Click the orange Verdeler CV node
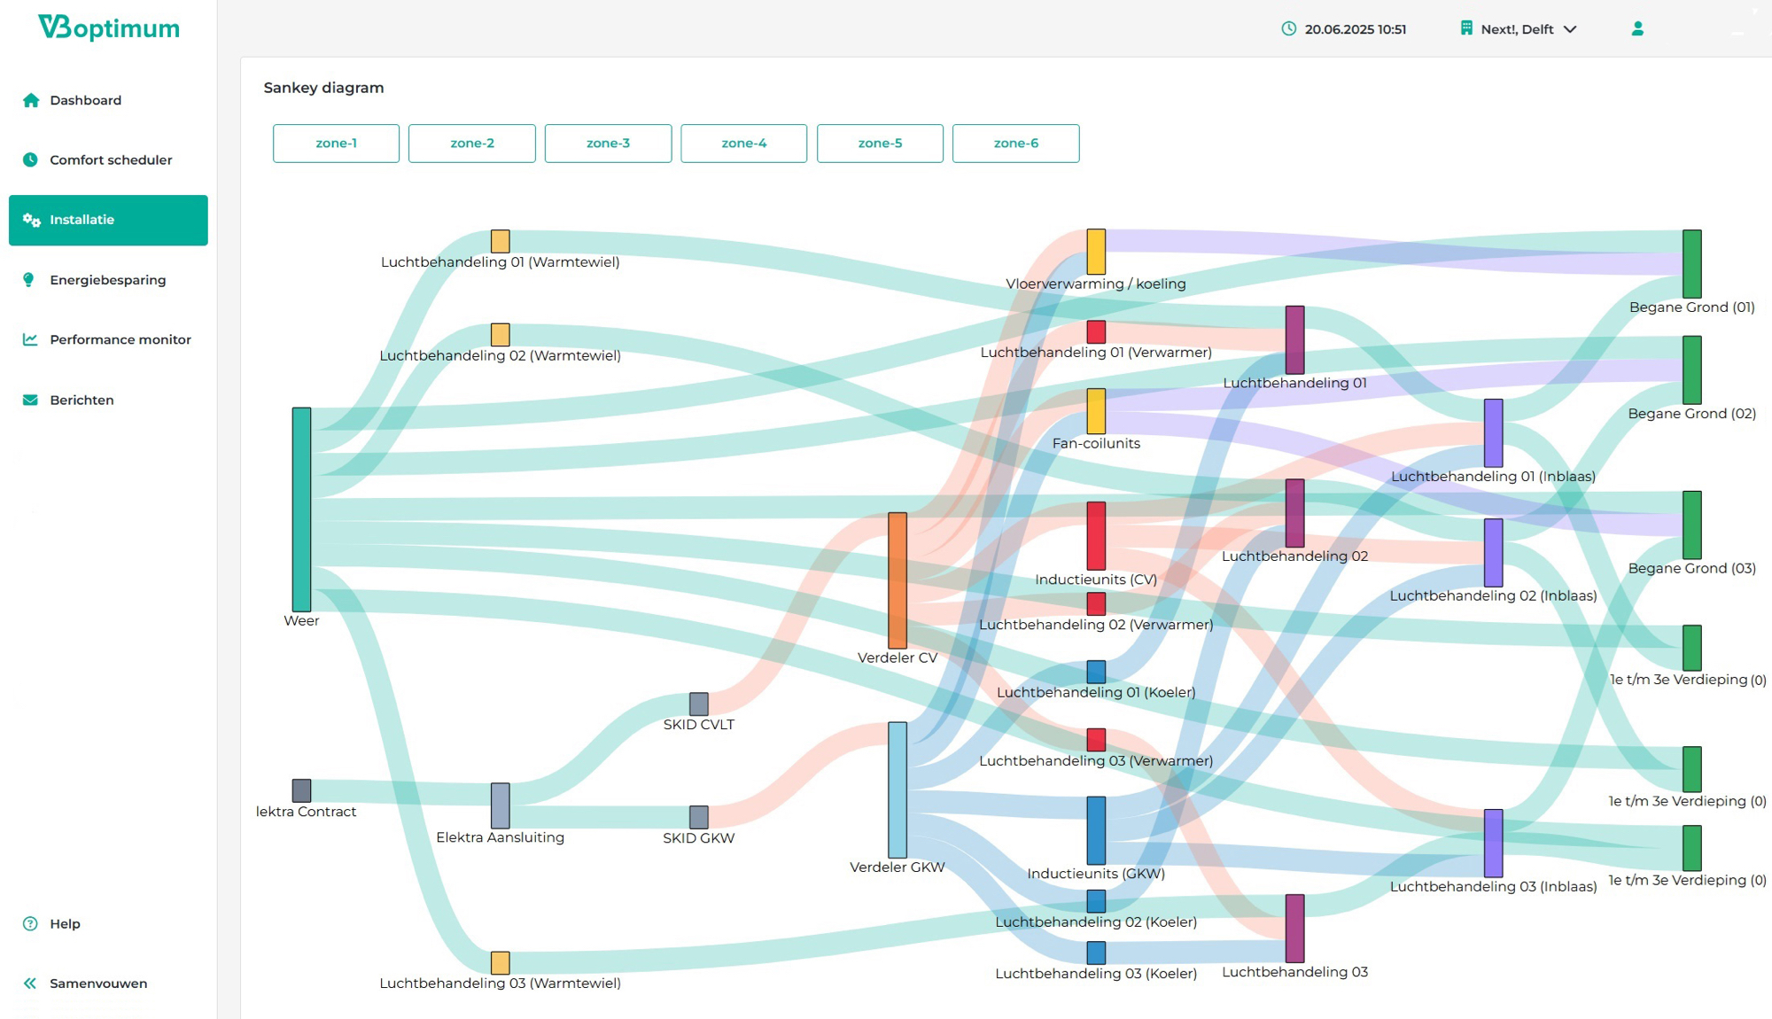The image size is (1772, 1019). pyautogui.click(x=897, y=580)
